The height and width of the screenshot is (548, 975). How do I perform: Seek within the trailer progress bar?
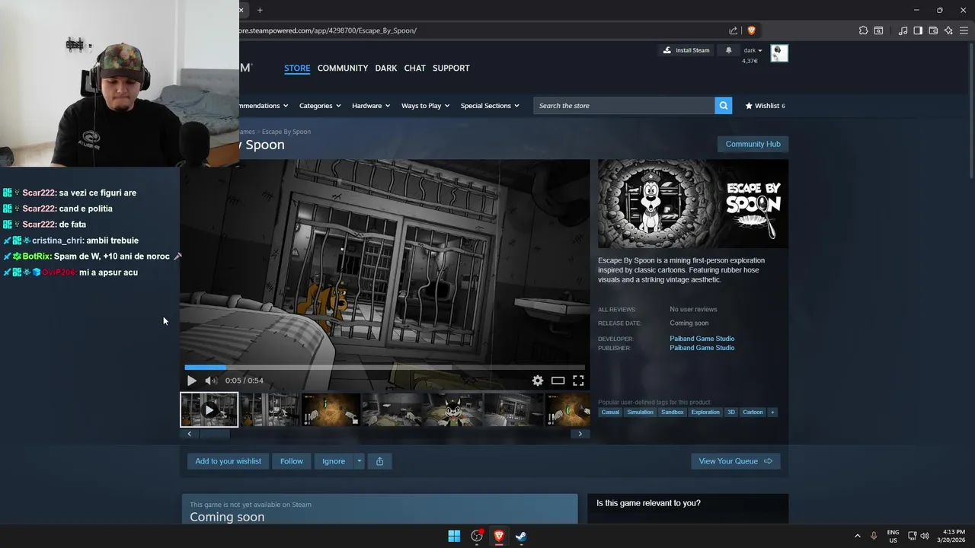click(x=385, y=368)
